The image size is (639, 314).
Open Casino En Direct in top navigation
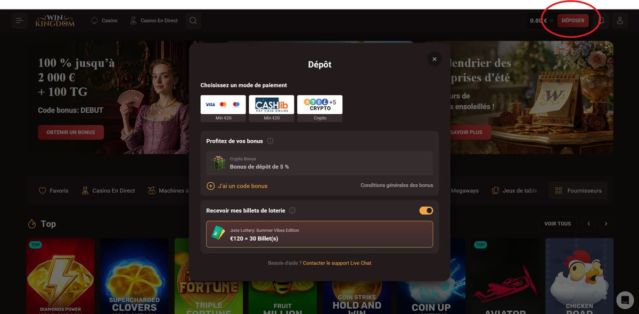(x=154, y=21)
